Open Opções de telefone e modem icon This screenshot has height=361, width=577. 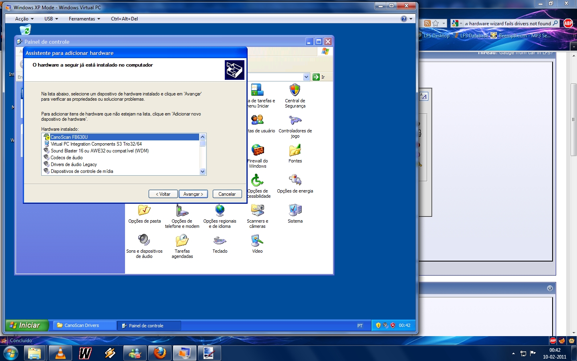pyautogui.click(x=182, y=216)
